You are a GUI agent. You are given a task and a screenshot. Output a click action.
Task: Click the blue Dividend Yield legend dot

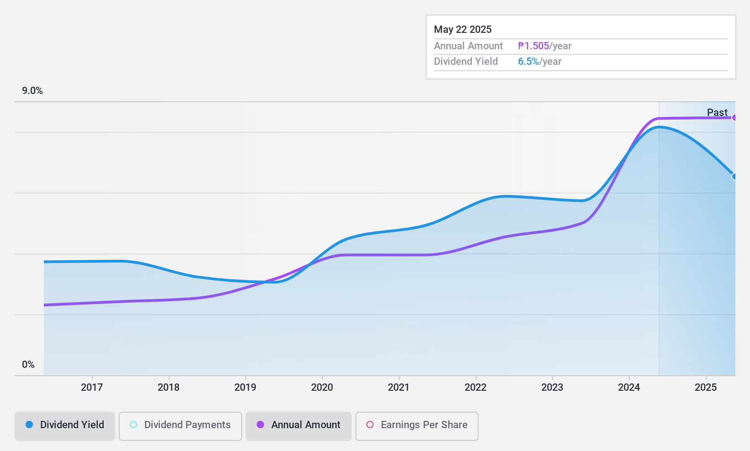(29, 425)
